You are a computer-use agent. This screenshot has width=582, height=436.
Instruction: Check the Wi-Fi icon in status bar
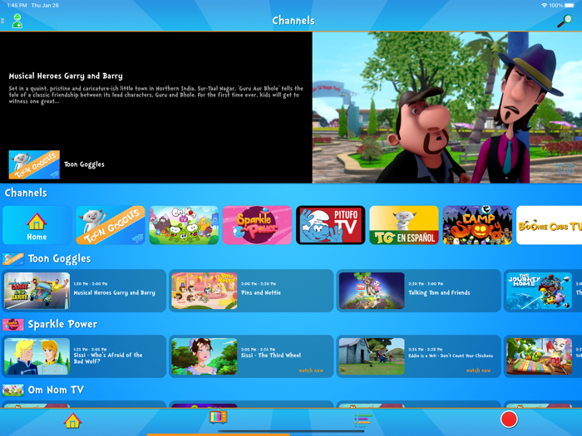click(545, 6)
